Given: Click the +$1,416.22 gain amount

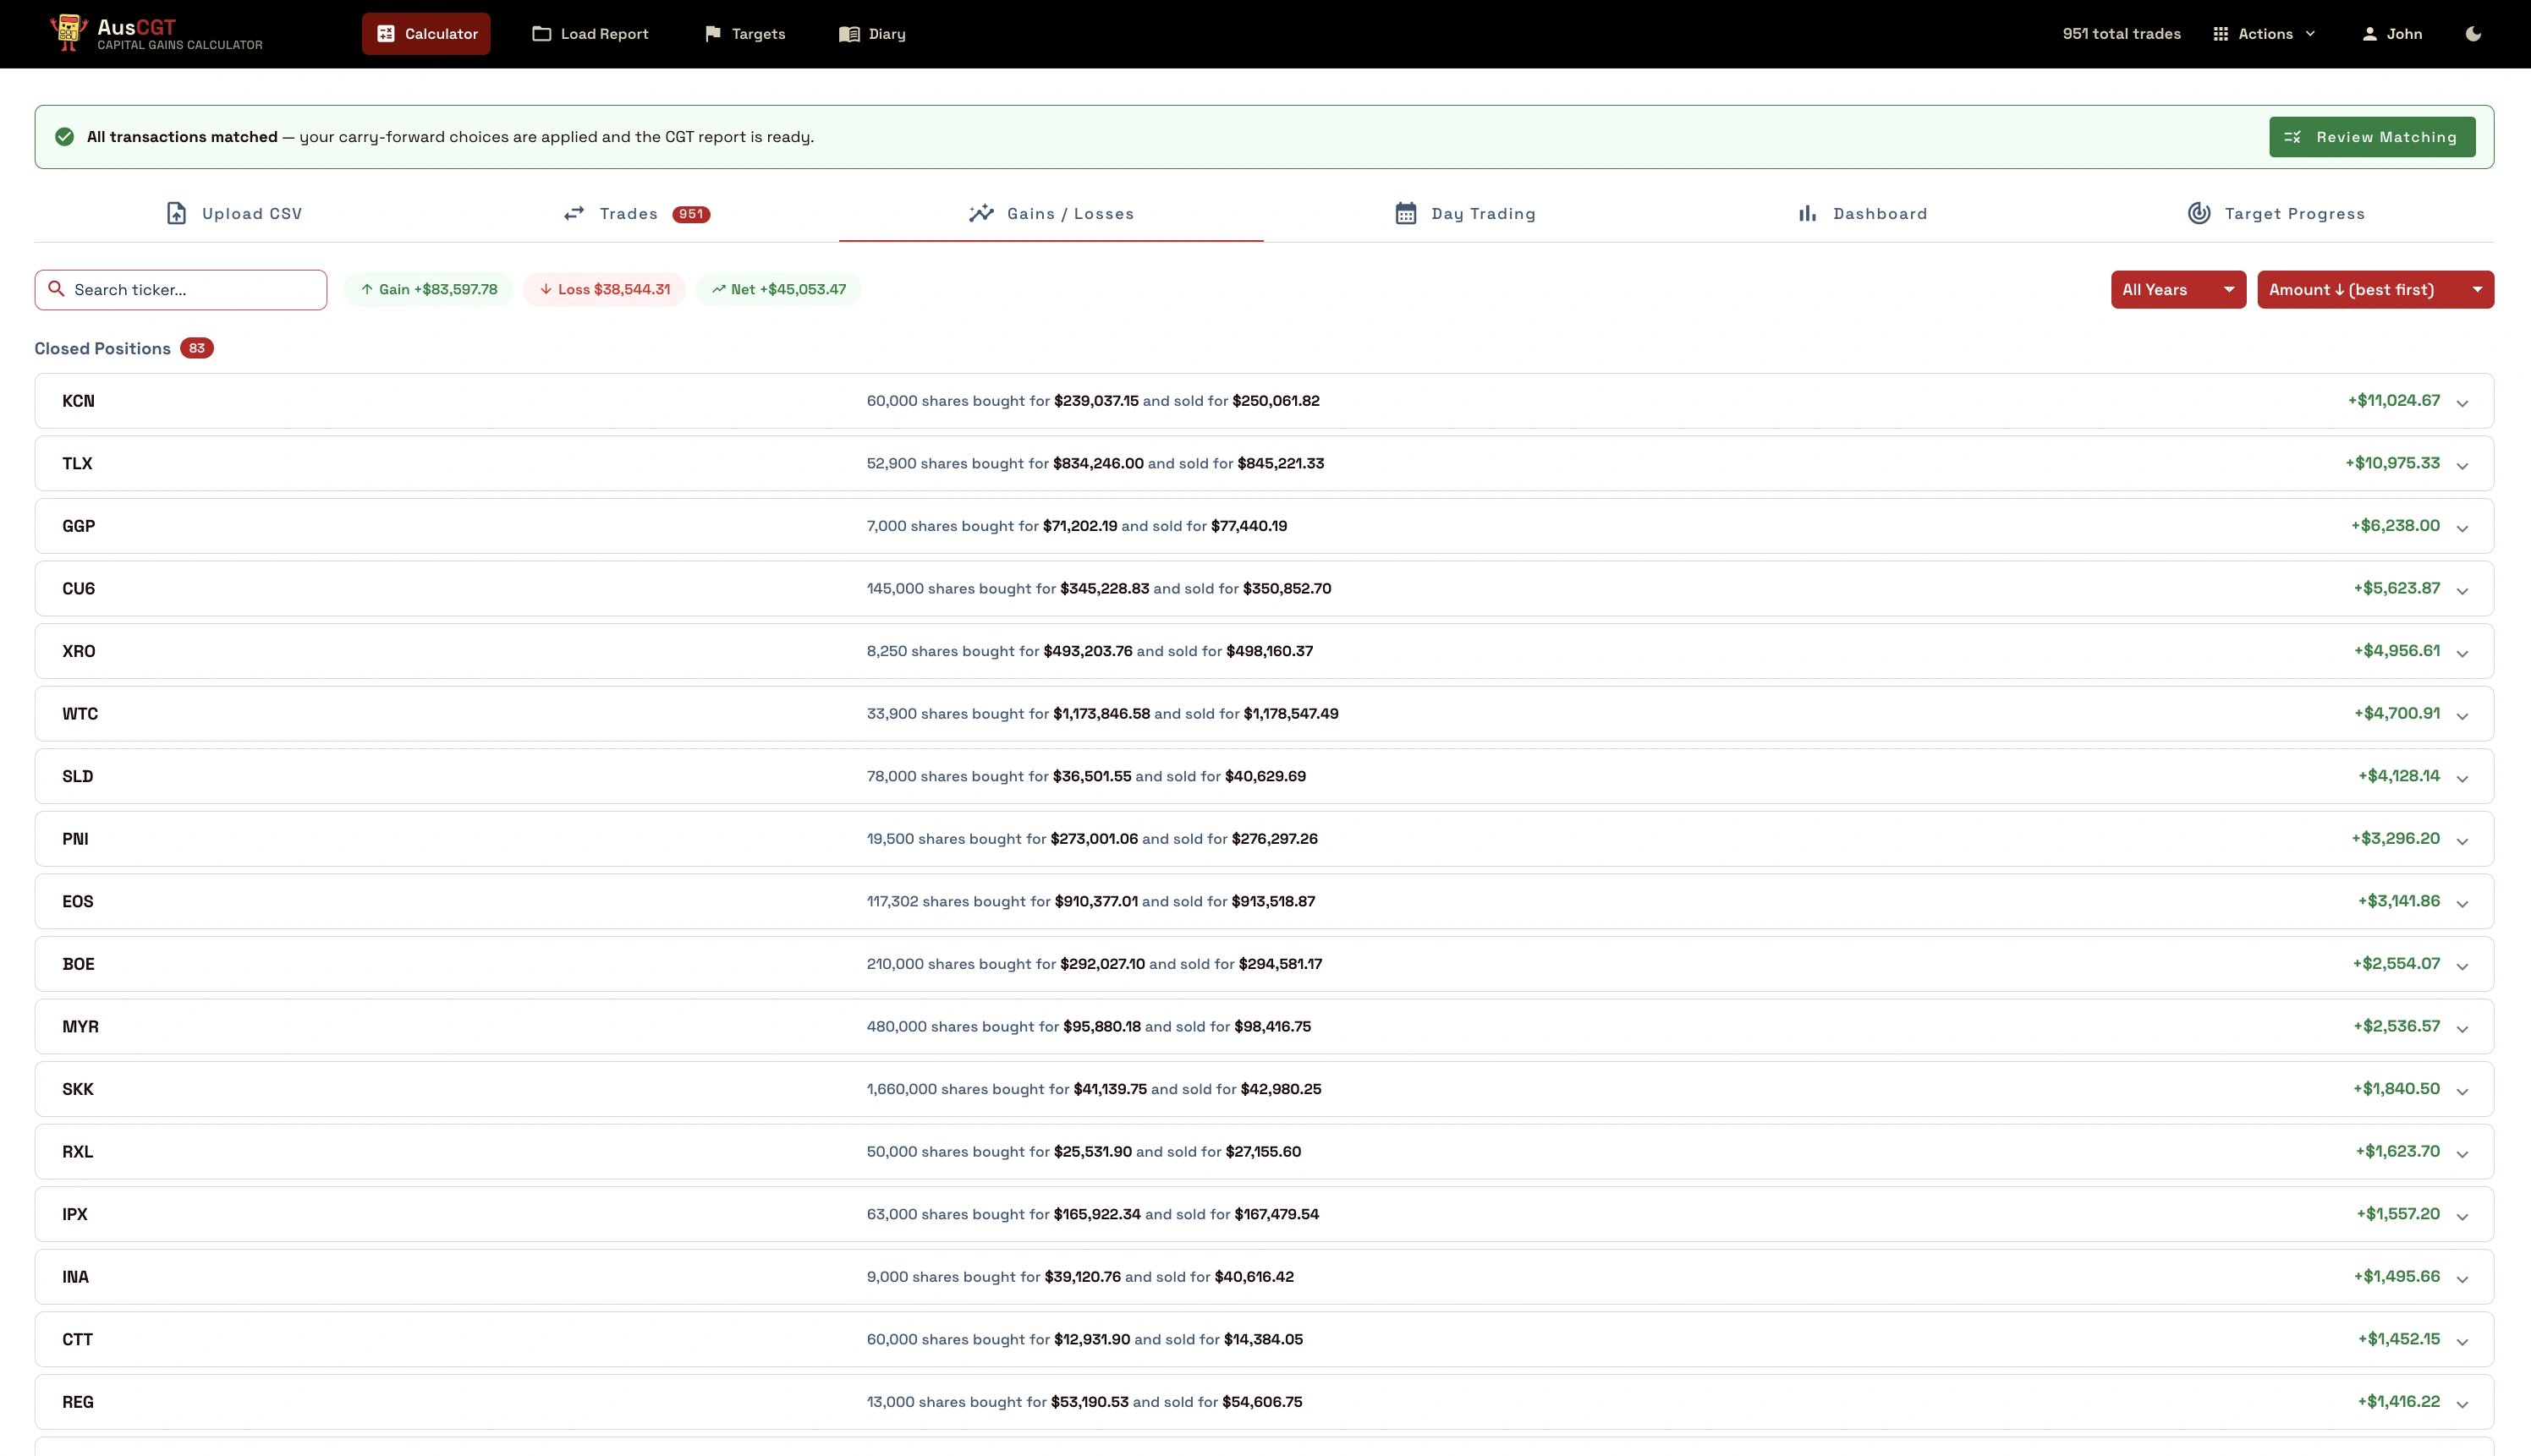Looking at the screenshot, I should pos(2398,1402).
